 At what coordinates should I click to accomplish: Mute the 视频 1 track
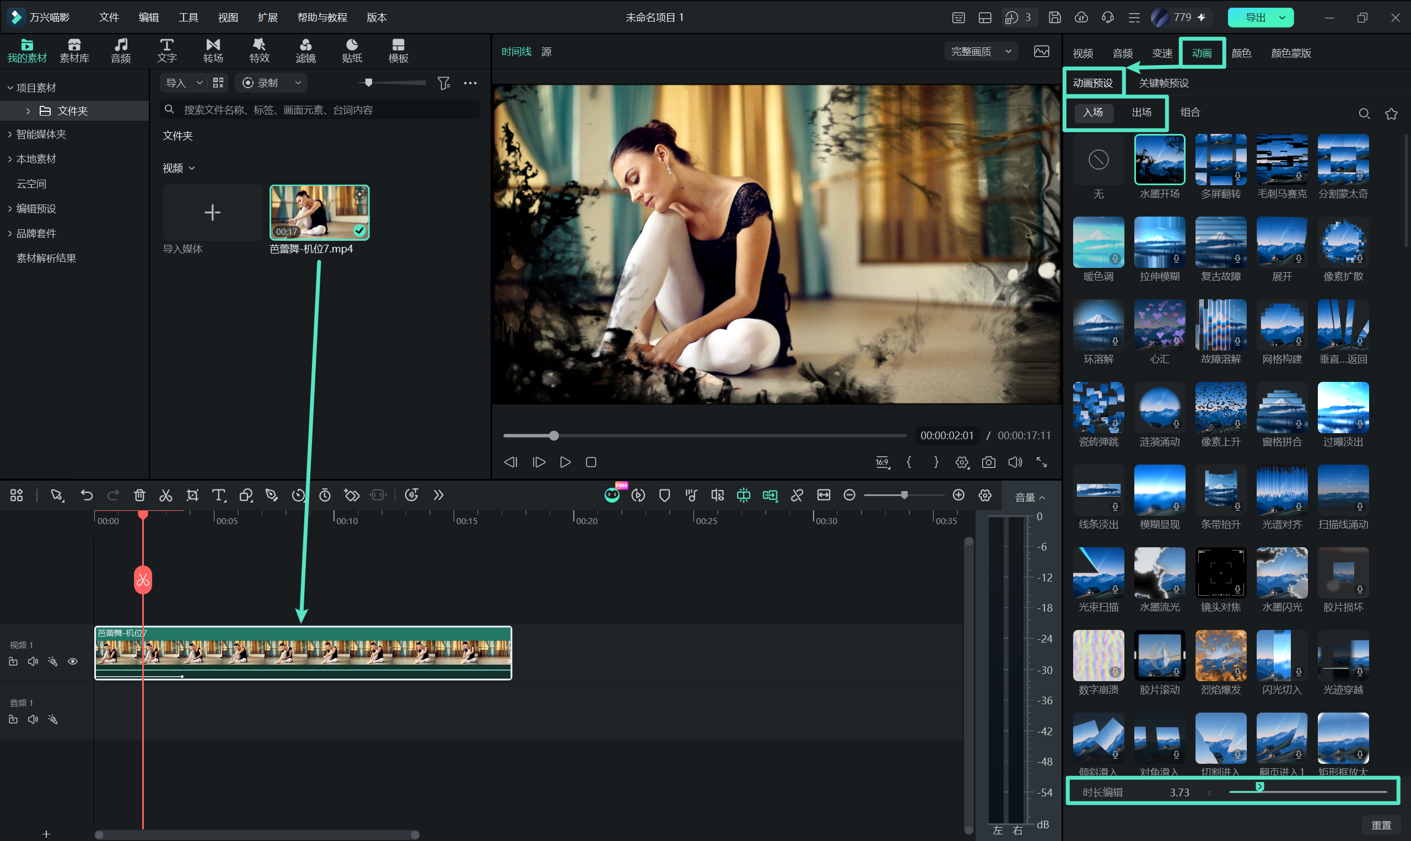click(33, 661)
